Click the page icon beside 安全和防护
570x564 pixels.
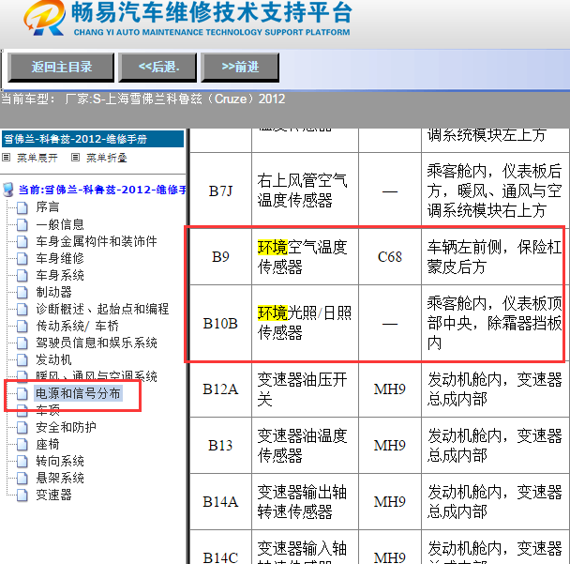(22, 428)
